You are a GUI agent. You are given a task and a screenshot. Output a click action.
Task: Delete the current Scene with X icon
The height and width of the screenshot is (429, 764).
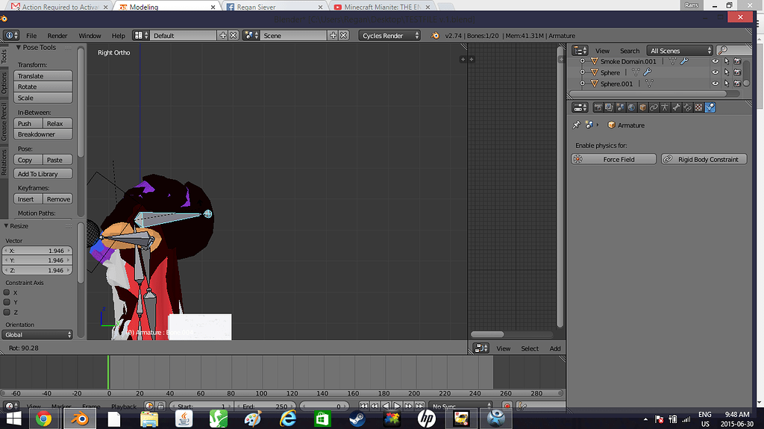coord(343,36)
